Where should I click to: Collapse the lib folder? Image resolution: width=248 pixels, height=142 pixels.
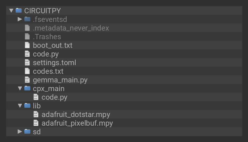20,106
